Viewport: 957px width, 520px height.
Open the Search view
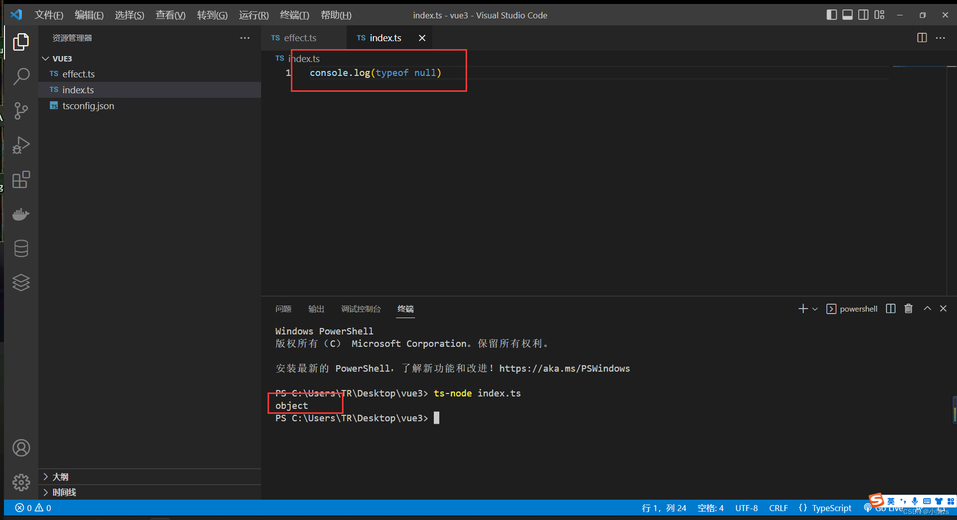tap(21, 76)
